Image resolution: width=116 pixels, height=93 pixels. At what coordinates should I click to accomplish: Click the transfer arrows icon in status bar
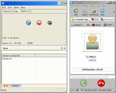click(77, 90)
